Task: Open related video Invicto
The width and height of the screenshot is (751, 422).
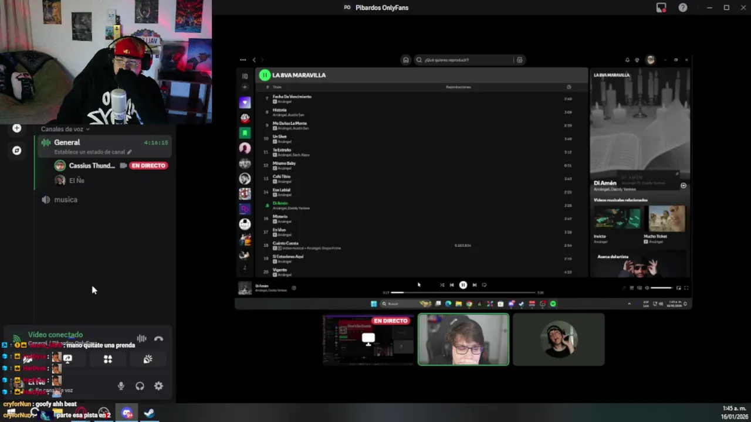Action: [x=617, y=219]
